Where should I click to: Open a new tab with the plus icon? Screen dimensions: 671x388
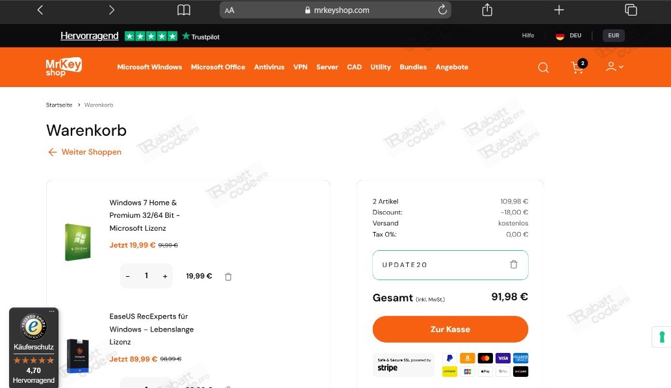pos(559,10)
